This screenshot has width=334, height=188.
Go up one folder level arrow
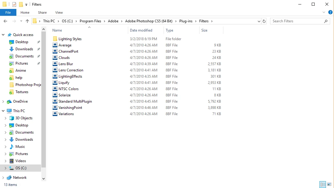pyautogui.click(x=27, y=21)
